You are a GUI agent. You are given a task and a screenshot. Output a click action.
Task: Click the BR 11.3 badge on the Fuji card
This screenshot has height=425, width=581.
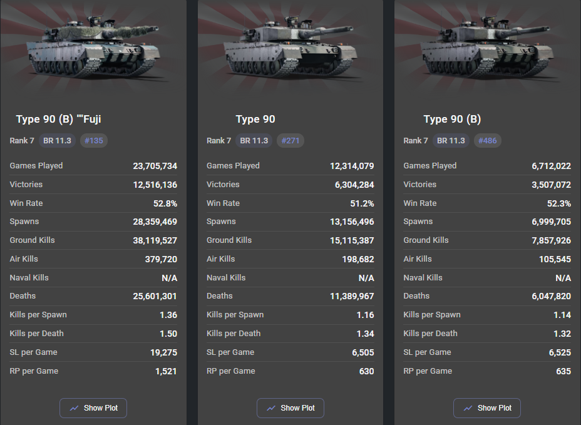pos(57,141)
